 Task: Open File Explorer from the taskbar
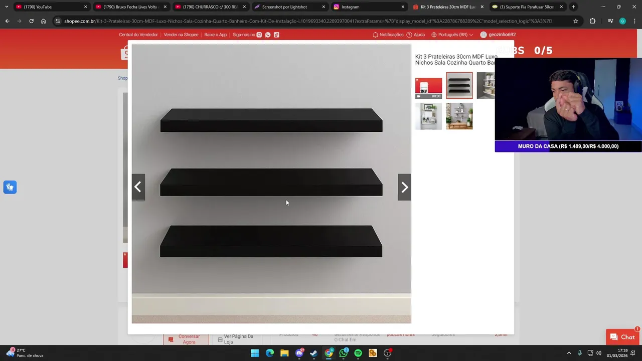coord(284,353)
